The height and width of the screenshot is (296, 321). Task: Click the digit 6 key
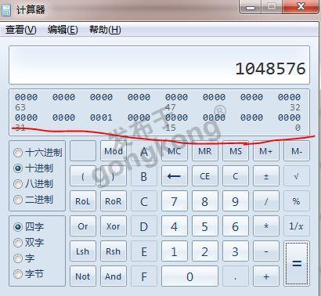pyautogui.click(x=236, y=226)
